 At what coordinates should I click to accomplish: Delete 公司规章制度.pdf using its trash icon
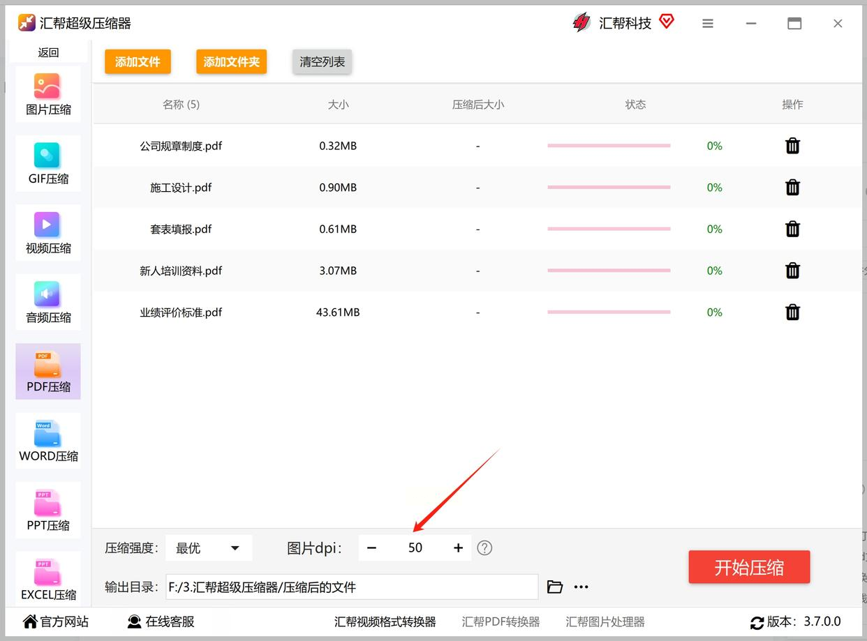(x=792, y=146)
